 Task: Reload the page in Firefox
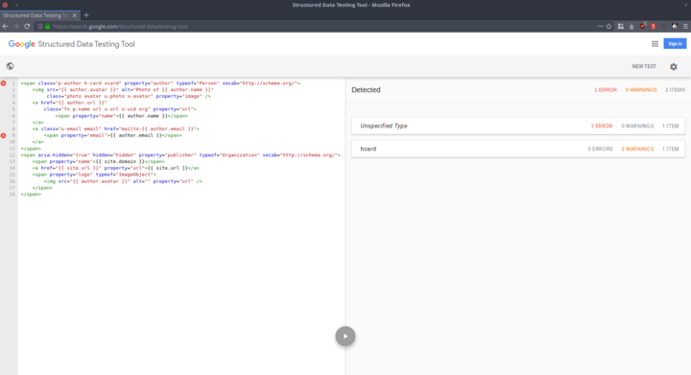27,27
